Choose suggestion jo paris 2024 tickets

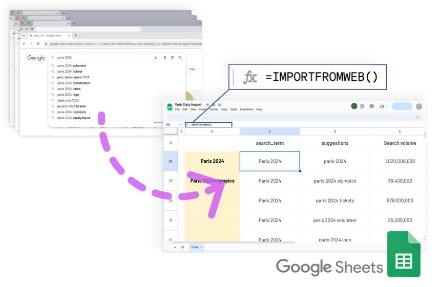coord(71,106)
